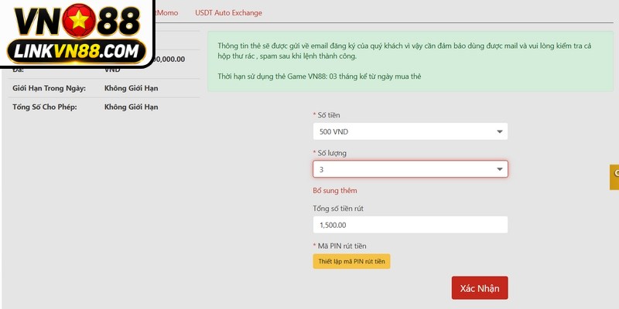Open the USDT Auto Exchange tab
Screen dimensions: 619x309
(x=228, y=12)
